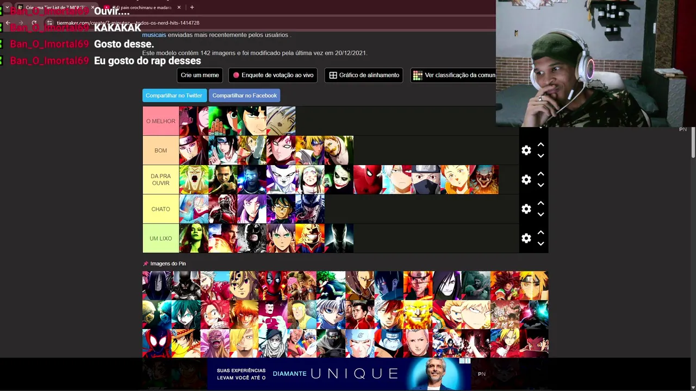Select the Pennywise clown image in DA PRA OUVIR
Screen dimensions: 696x391
point(484,180)
